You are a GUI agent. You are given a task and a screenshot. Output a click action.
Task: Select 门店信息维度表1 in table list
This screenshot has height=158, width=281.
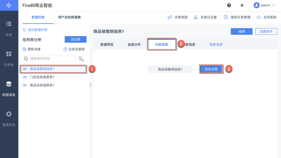pos(42,77)
